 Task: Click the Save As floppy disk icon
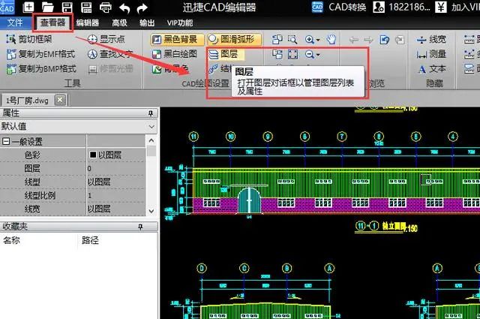coord(86,7)
